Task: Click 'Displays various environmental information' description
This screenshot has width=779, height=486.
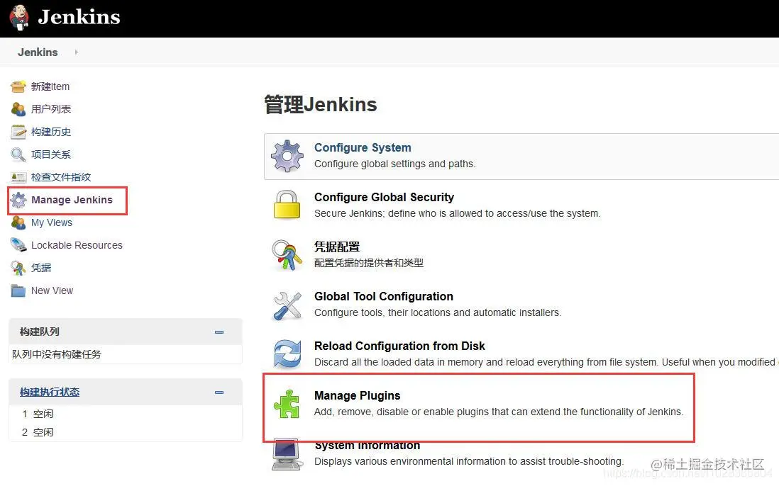Action: tap(468, 462)
